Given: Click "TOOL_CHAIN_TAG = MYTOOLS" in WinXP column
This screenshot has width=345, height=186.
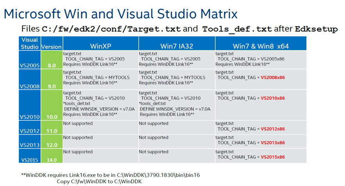Looking at the screenshot, I should (x=98, y=77).
